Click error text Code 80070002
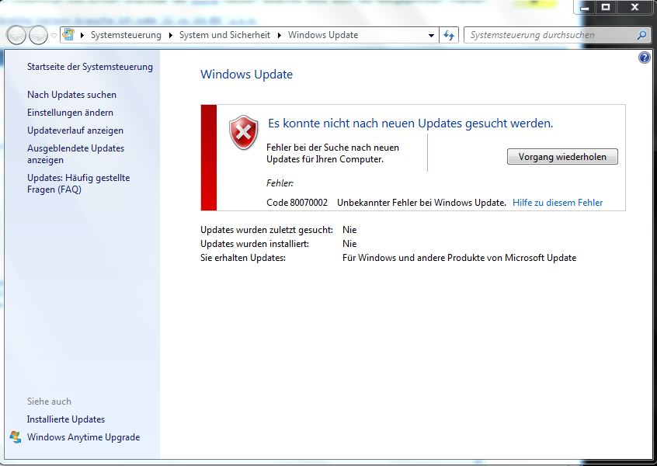The width and height of the screenshot is (657, 466). click(x=297, y=203)
